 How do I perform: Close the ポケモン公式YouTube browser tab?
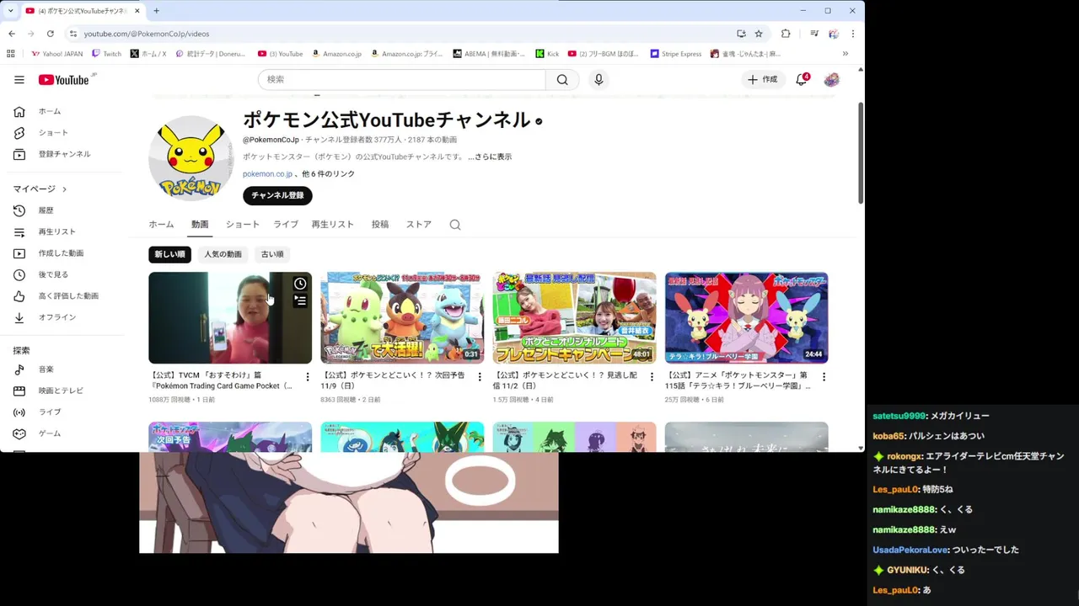[137, 11]
